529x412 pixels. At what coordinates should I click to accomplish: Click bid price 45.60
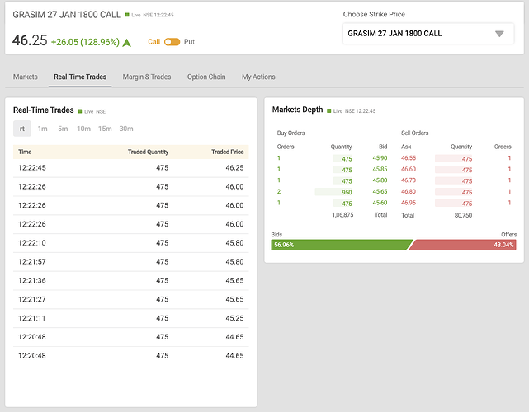click(x=380, y=203)
